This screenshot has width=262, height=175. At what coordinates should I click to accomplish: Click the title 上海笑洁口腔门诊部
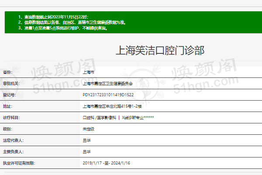coord(160,50)
